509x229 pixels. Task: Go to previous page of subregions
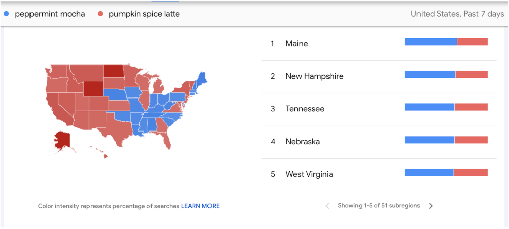coord(327,206)
